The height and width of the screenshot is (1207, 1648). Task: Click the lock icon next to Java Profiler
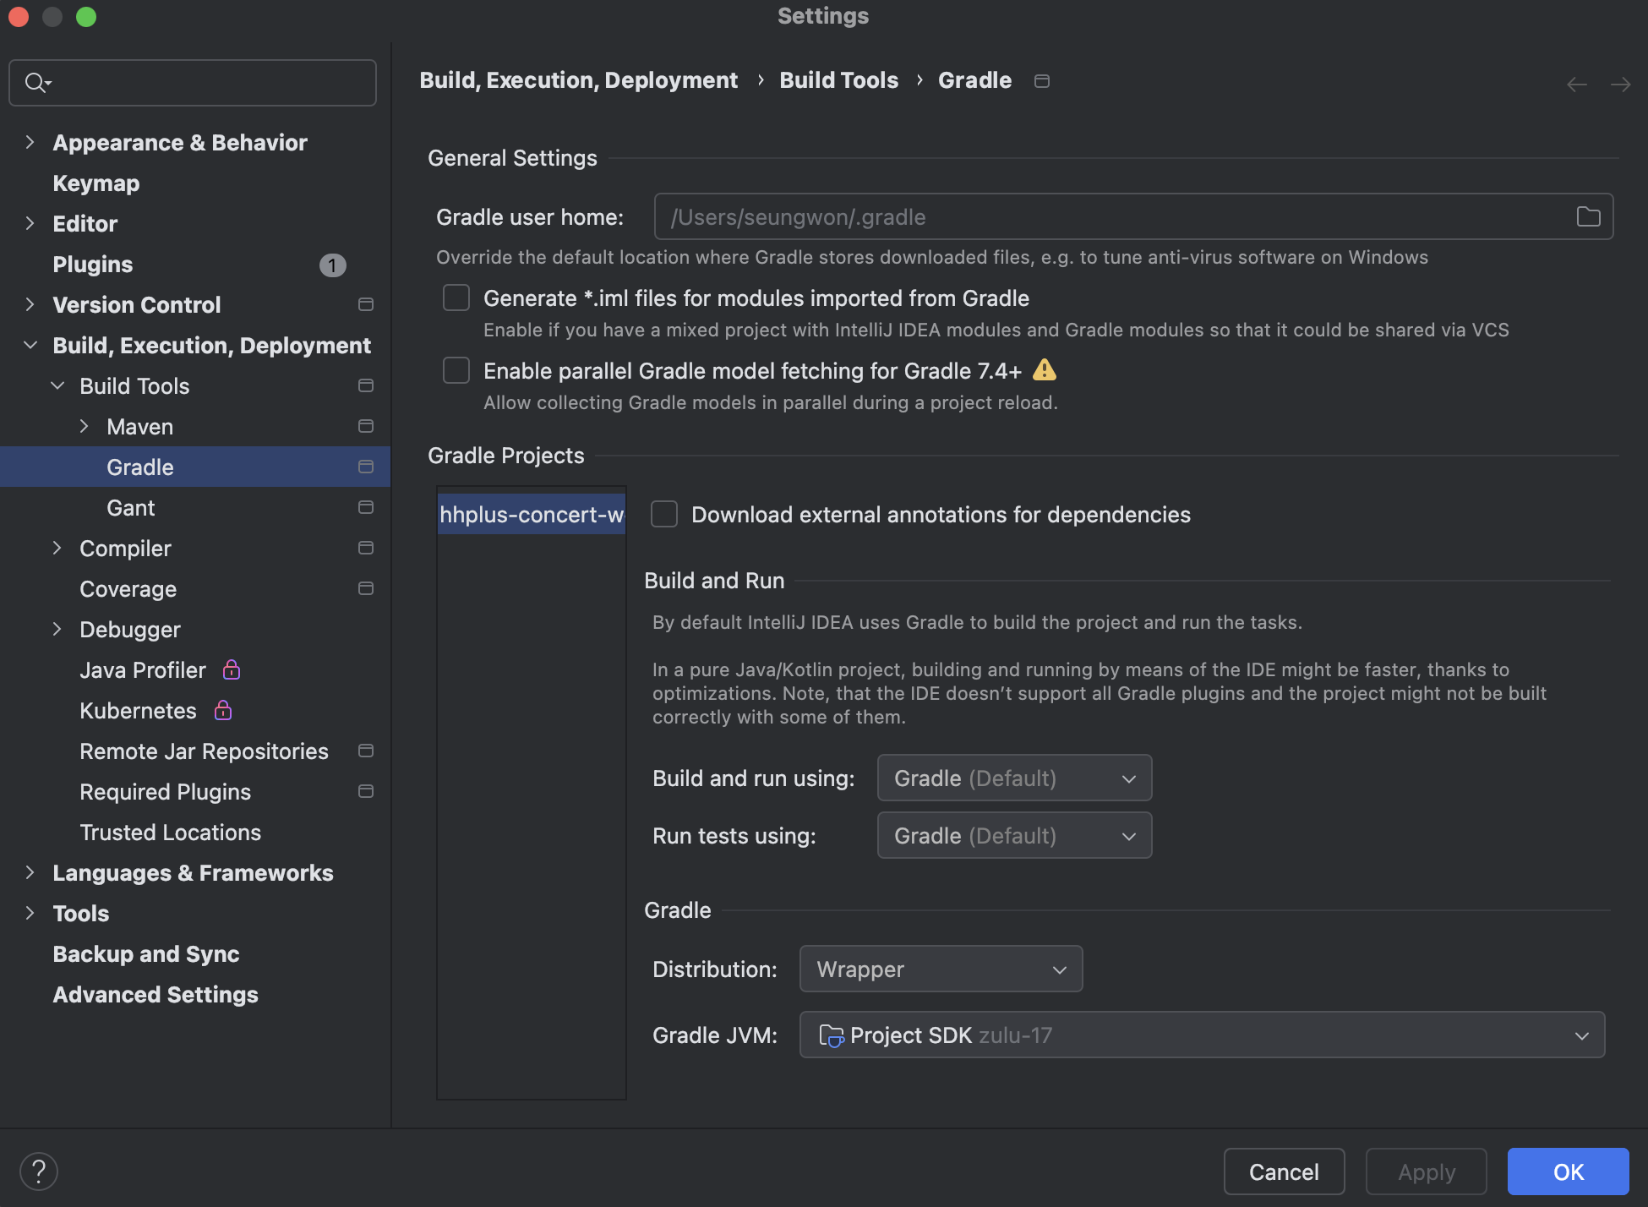(x=232, y=670)
